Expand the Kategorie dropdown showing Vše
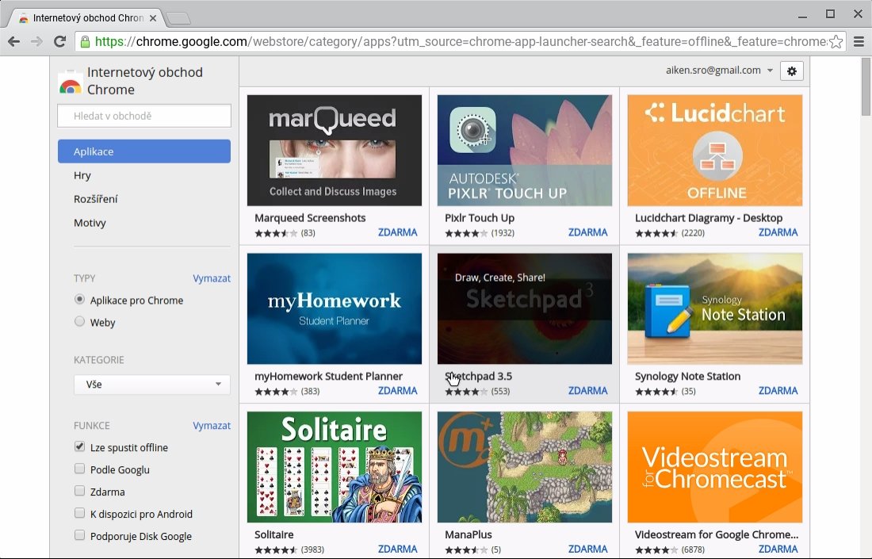872x559 pixels. 152,385
